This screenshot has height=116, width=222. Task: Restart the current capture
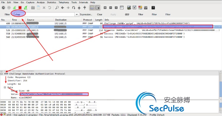pyautogui.click(x=25, y=8)
